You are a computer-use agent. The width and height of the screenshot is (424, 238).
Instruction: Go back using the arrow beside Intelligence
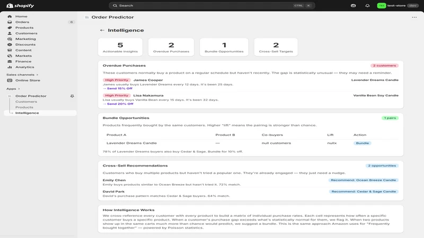click(102, 30)
